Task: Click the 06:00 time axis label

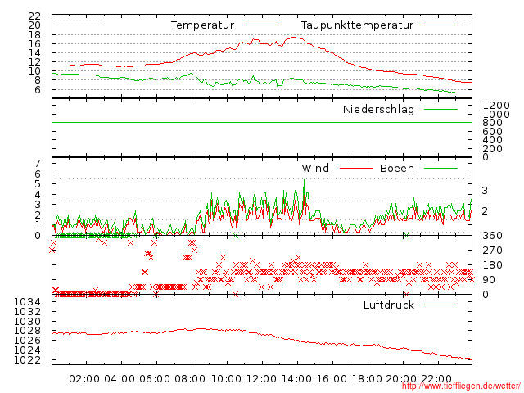Action: (155, 379)
